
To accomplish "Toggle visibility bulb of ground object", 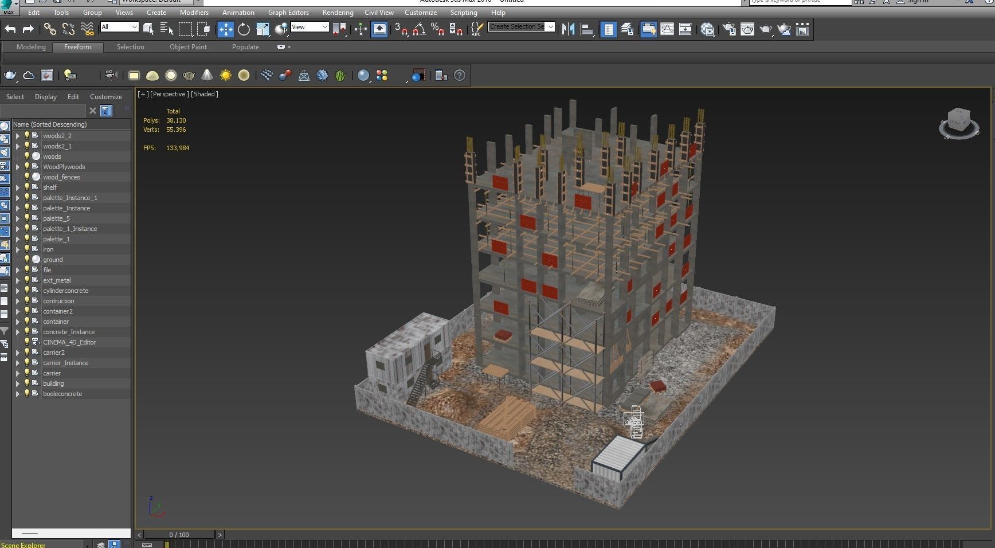I will pyautogui.click(x=26, y=259).
